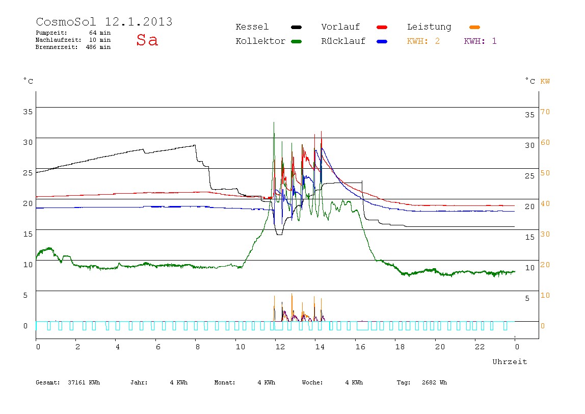Click the 'Woche:' footer label
This screenshot has height=414, width=585.
(312, 382)
